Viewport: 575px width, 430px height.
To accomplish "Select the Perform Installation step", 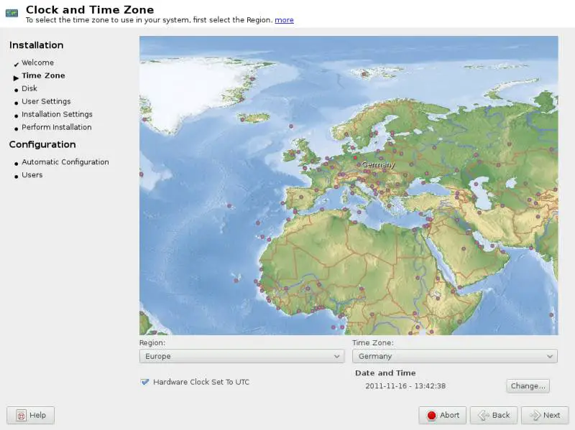I will pos(57,127).
